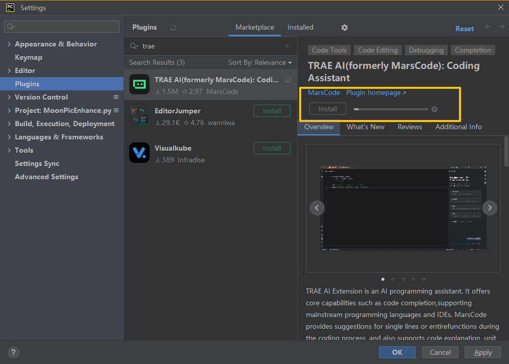Show previous plugin screenshot
The height and width of the screenshot is (364, 509).
pos(317,208)
